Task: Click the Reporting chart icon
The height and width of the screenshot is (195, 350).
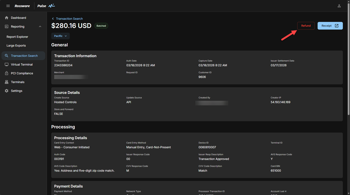Action: pyautogui.click(x=6, y=27)
